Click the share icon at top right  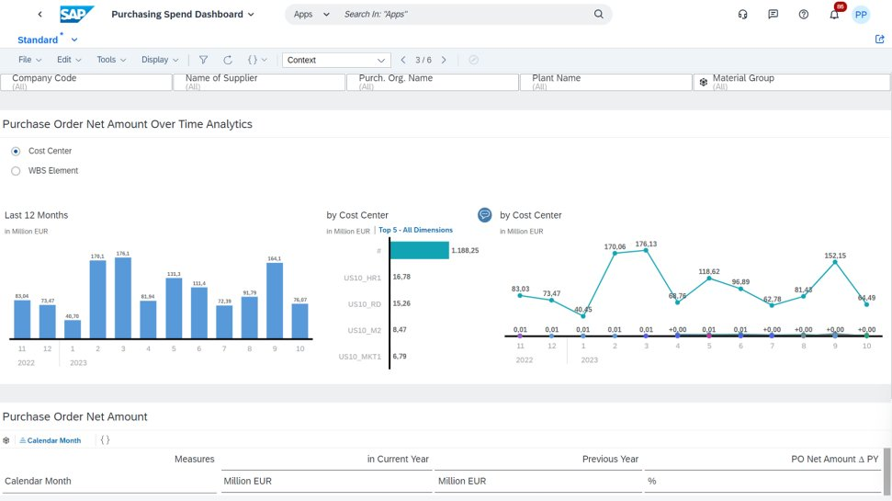click(880, 40)
